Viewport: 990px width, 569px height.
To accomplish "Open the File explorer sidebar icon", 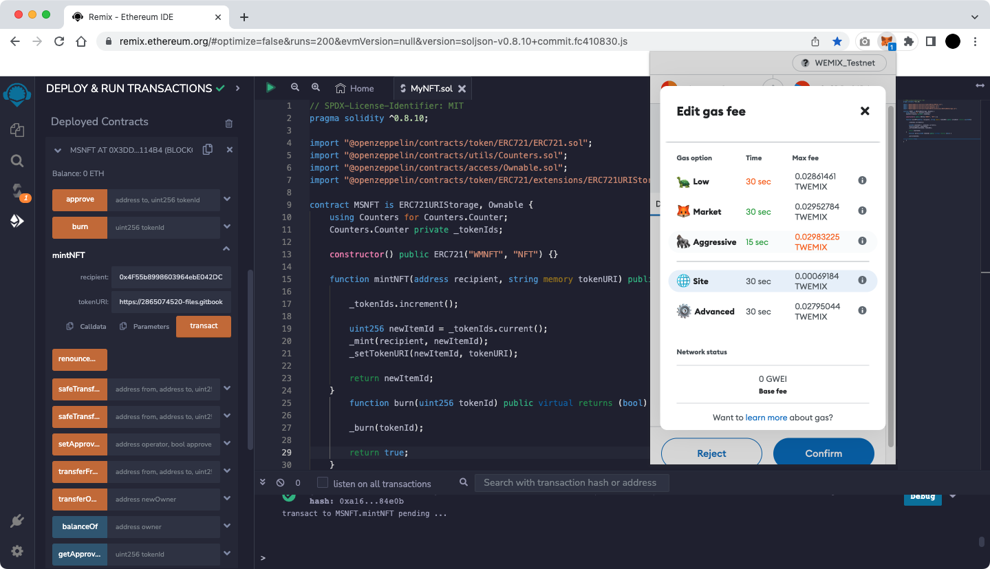I will (17, 130).
